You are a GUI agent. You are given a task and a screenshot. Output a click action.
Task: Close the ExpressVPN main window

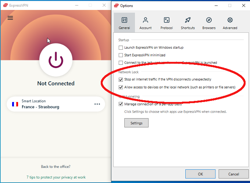(104, 5)
